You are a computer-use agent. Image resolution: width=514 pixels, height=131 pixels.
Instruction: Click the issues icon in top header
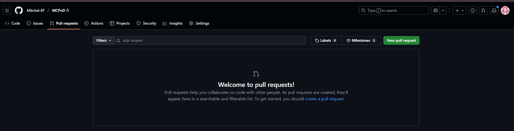pos(473,11)
